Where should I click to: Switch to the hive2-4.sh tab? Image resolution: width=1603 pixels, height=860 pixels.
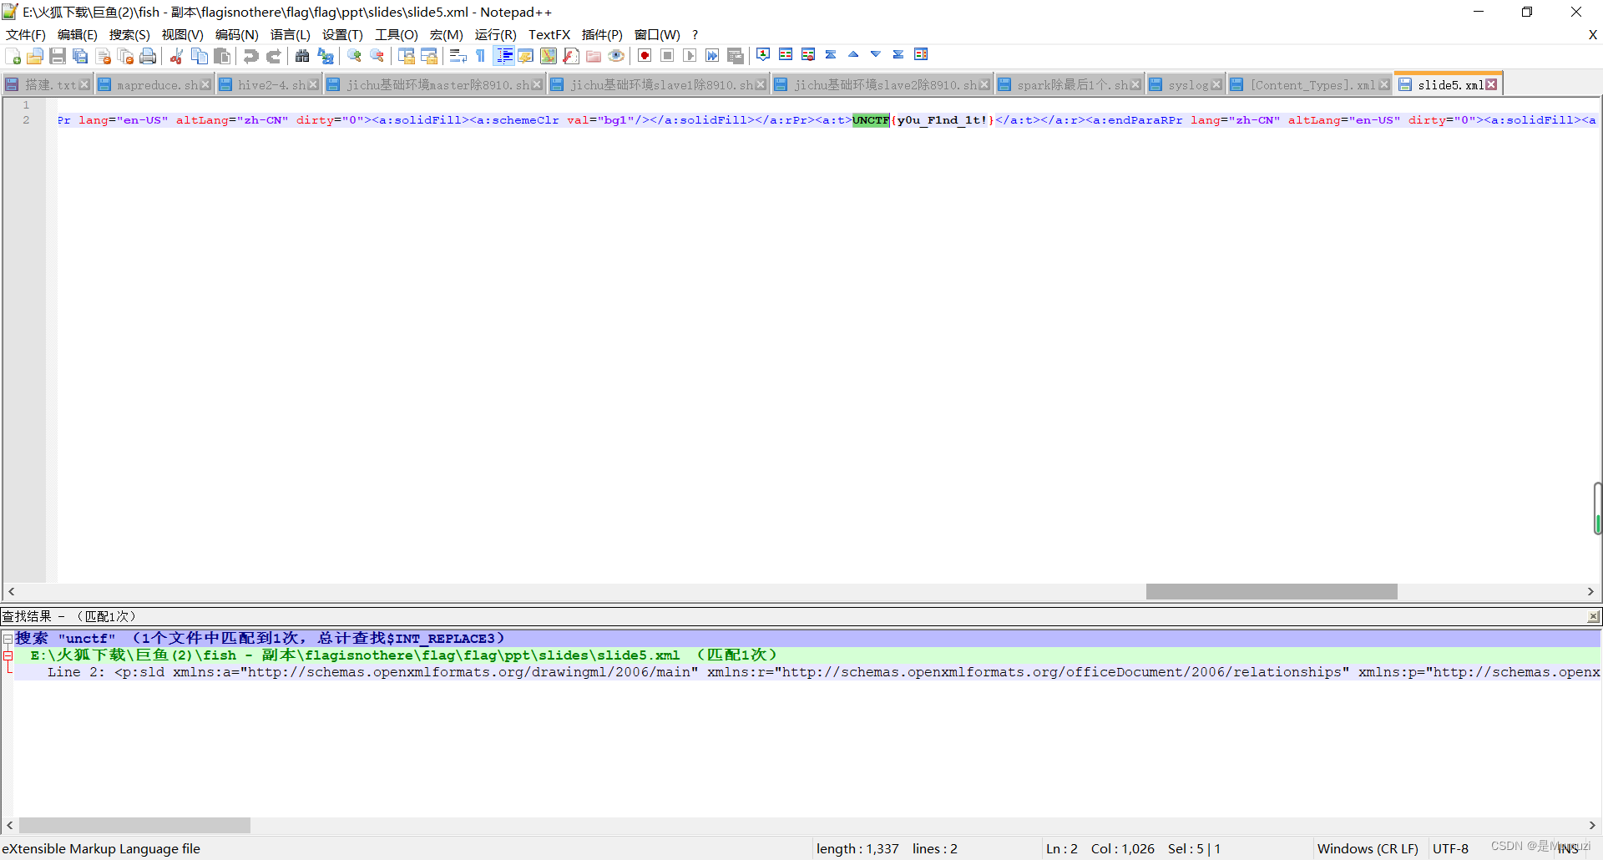268,84
